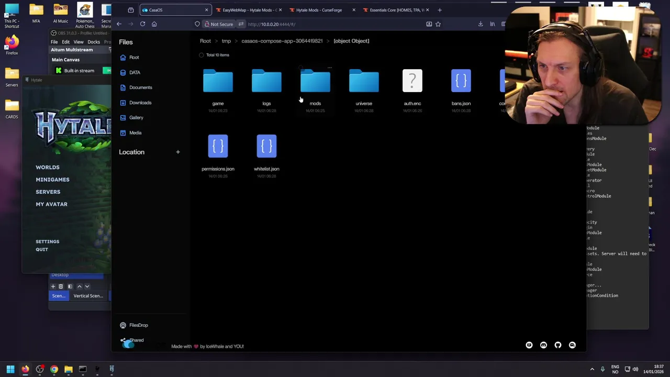Close the CasaOS browser tab

pos(206,10)
